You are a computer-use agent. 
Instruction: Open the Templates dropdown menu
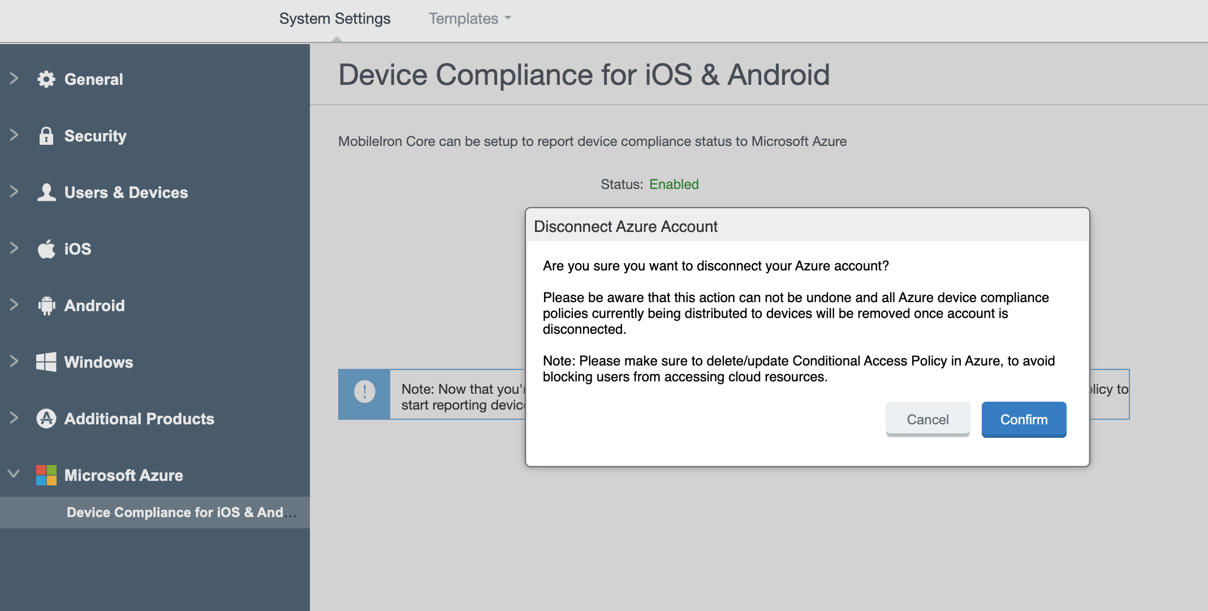469,19
